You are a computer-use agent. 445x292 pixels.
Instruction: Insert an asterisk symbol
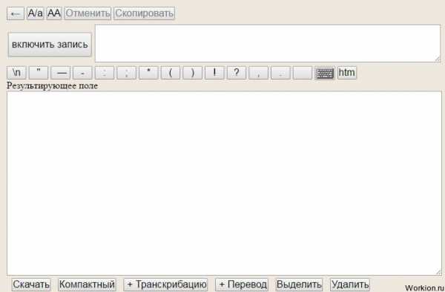pyautogui.click(x=149, y=73)
